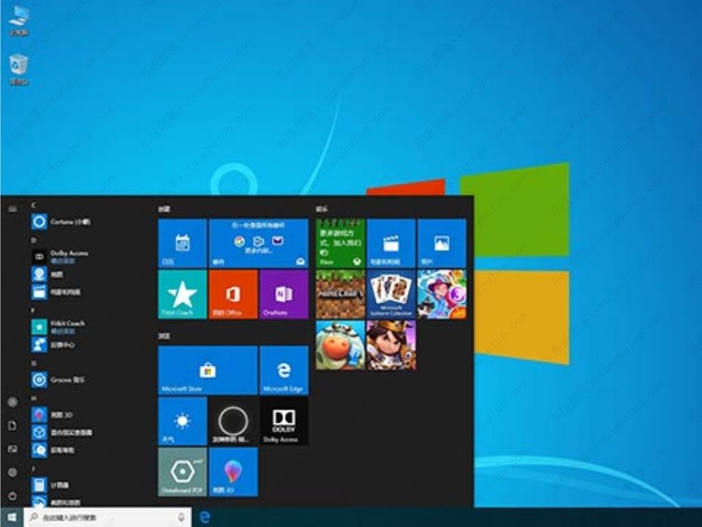Click the Power button in Start sidebar
702x527 pixels.
pos(12,495)
